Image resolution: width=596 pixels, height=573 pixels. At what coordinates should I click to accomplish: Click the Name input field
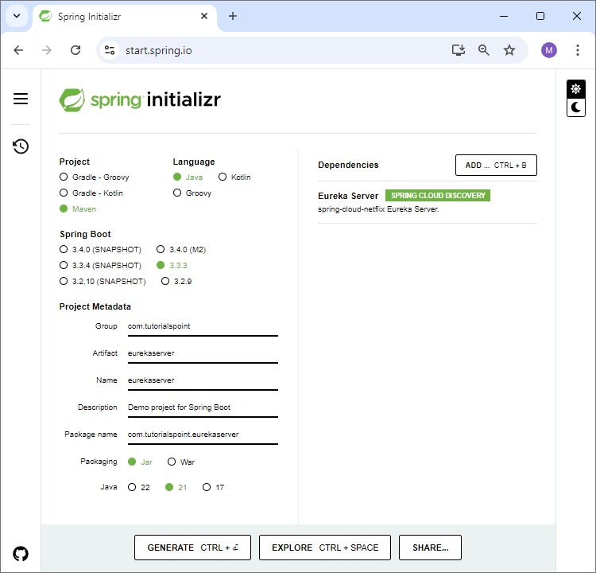pos(203,380)
